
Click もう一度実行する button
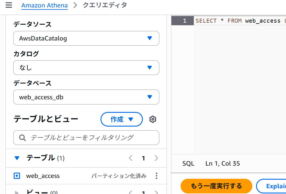point(216,186)
